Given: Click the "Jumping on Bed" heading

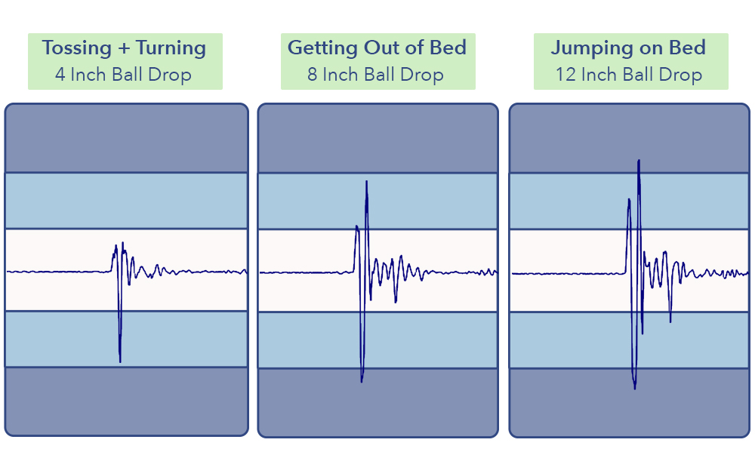Looking at the screenshot, I should tap(628, 48).
